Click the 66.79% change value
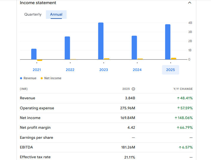The height and width of the screenshot is (160, 211). 184,128
